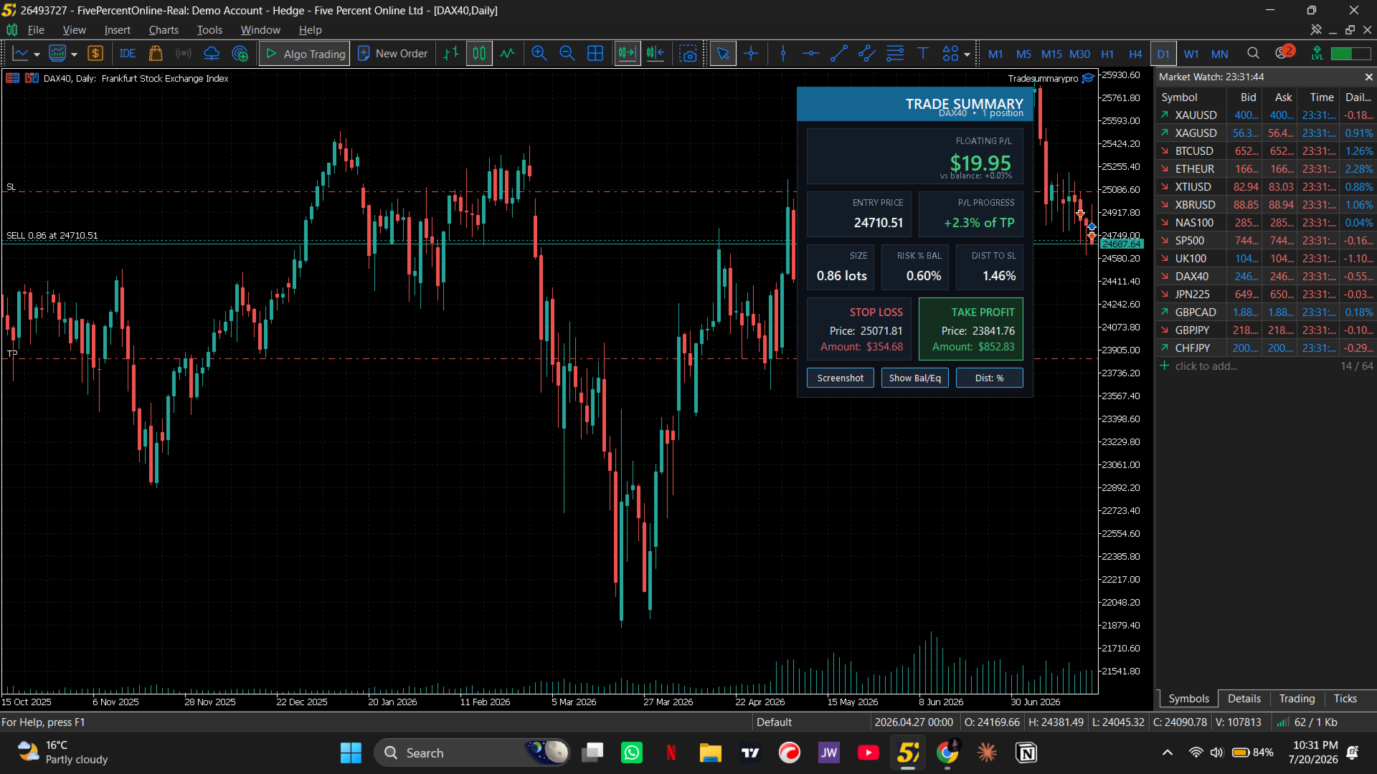Open YouTube from the taskbar
The image size is (1377, 774).
coord(868,752)
